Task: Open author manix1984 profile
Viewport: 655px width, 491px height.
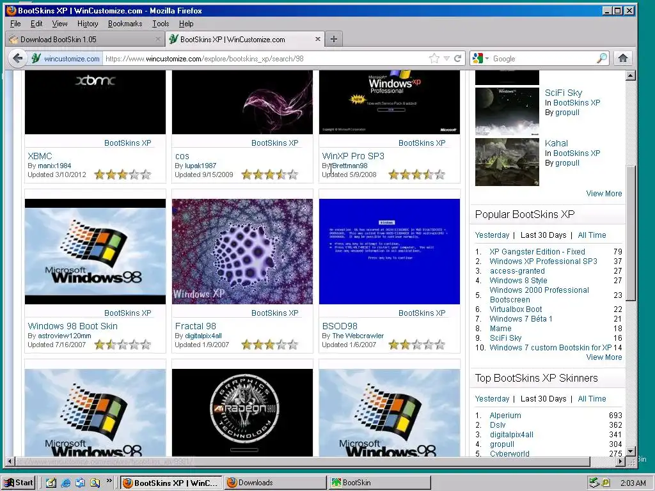Action: pyautogui.click(x=54, y=166)
